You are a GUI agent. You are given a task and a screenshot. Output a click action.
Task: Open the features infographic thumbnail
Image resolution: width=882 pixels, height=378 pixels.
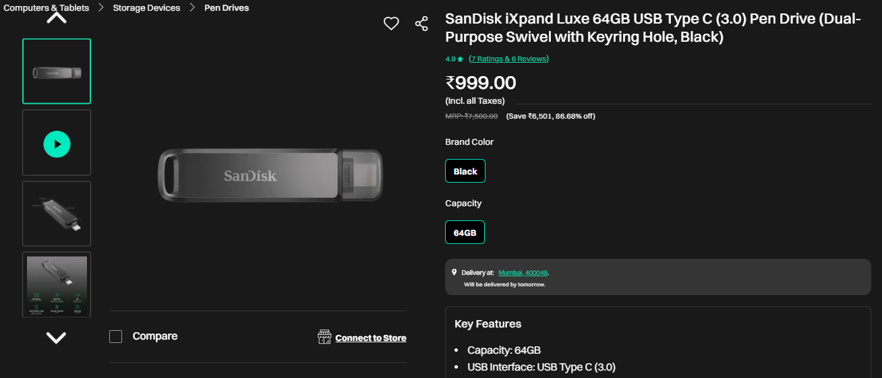(57, 284)
